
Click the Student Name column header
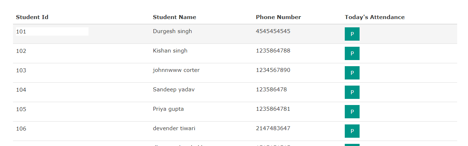click(x=175, y=17)
